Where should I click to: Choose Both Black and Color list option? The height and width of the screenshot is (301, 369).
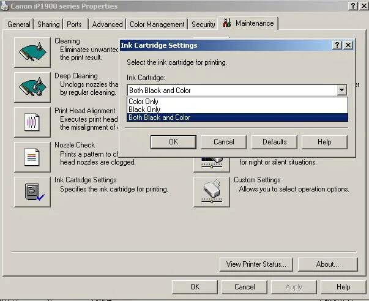pos(237,117)
